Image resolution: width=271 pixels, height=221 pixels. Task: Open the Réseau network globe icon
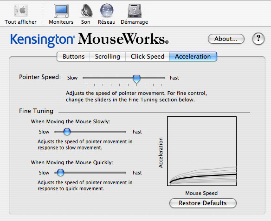tap(107, 10)
